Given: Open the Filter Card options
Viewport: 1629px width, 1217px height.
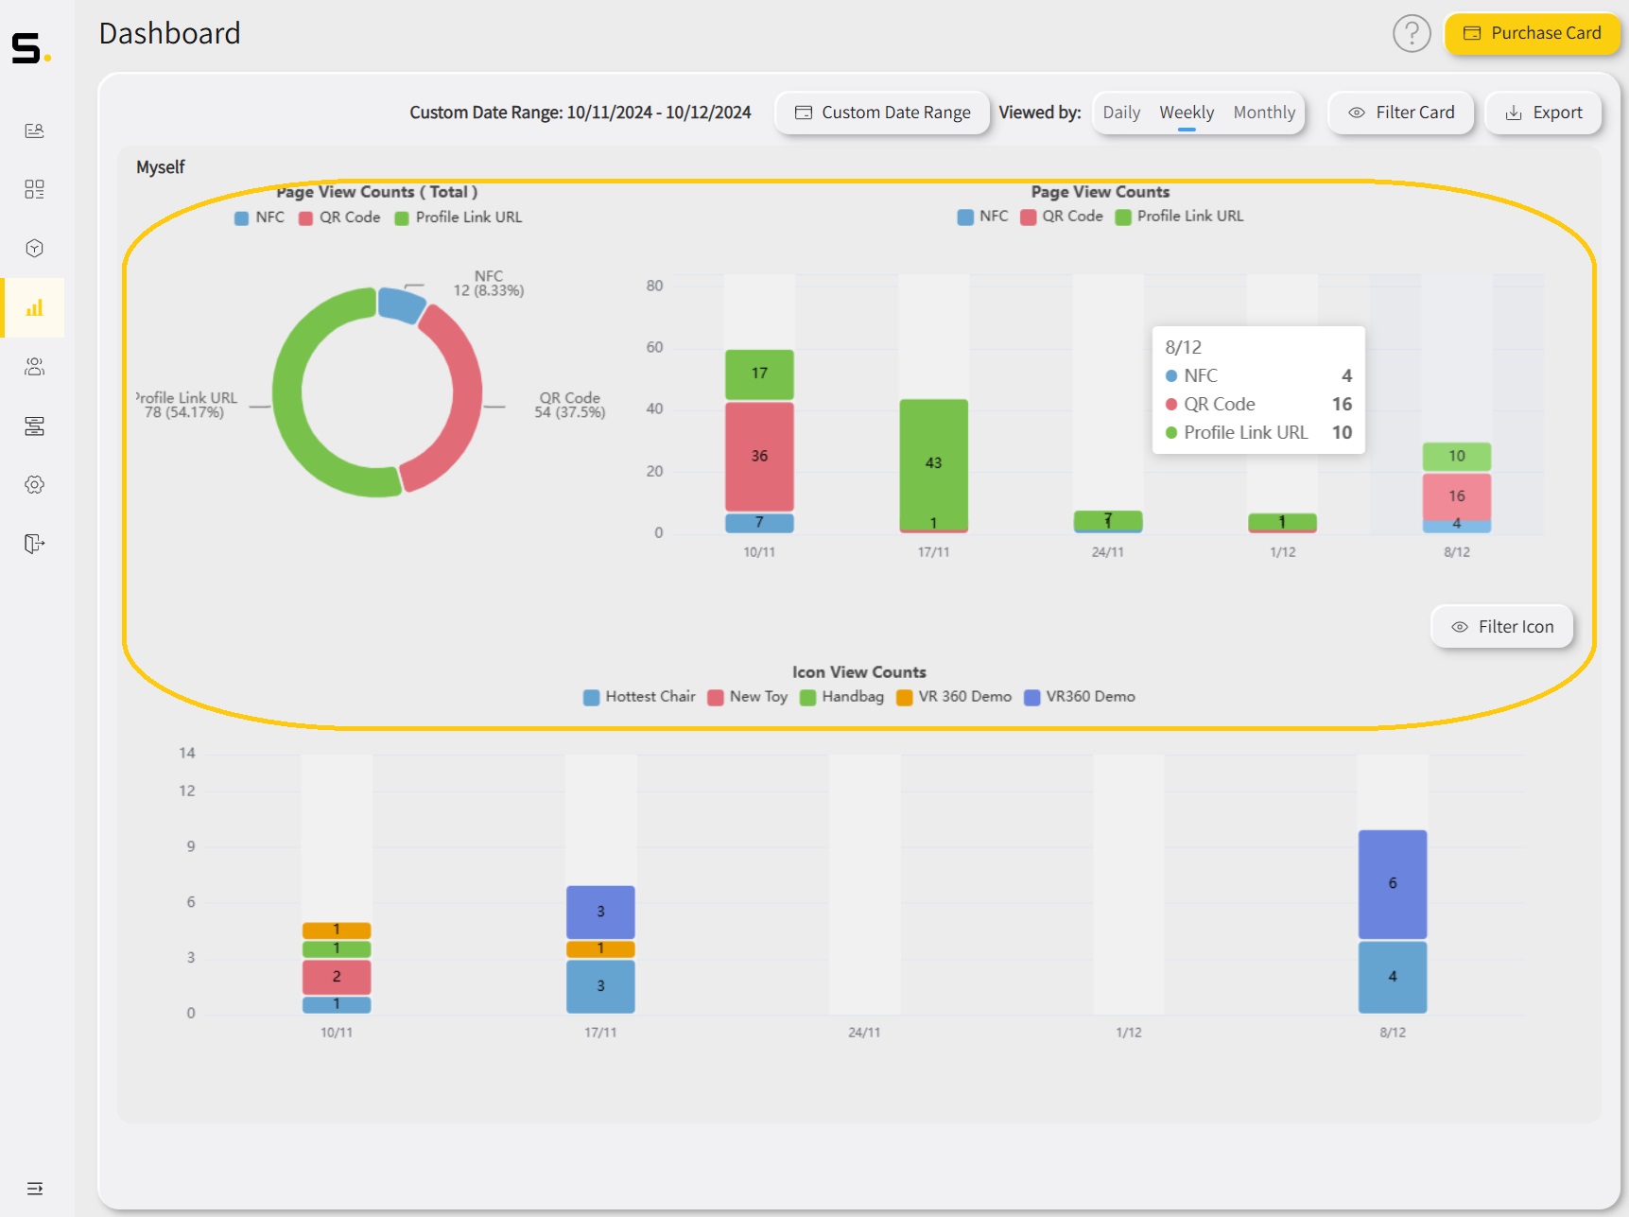Looking at the screenshot, I should pos(1401,112).
